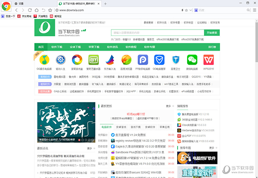Open the Baidu search engine selector icon
This screenshot has width=258, height=178.
(x=196, y=10)
